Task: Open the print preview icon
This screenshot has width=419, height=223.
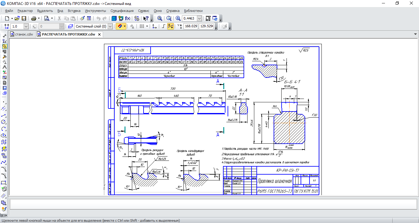Action: pyautogui.click(x=47, y=18)
